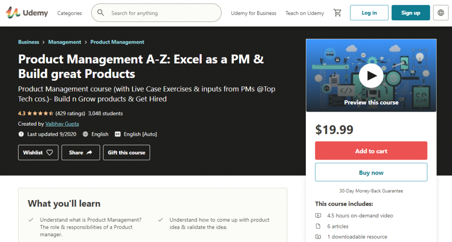Open Udemy for Business menu item
The height and width of the screenshot is (242, 452).
click(x=253, y=13)
